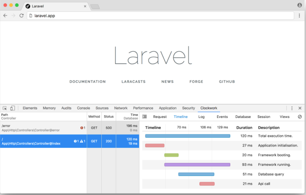This screenshot has width=306, height=195.
Task: Open the Clockwork Events section
Action: click(222, 117)
